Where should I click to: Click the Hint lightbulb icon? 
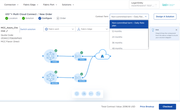click(x=153, y=30)
